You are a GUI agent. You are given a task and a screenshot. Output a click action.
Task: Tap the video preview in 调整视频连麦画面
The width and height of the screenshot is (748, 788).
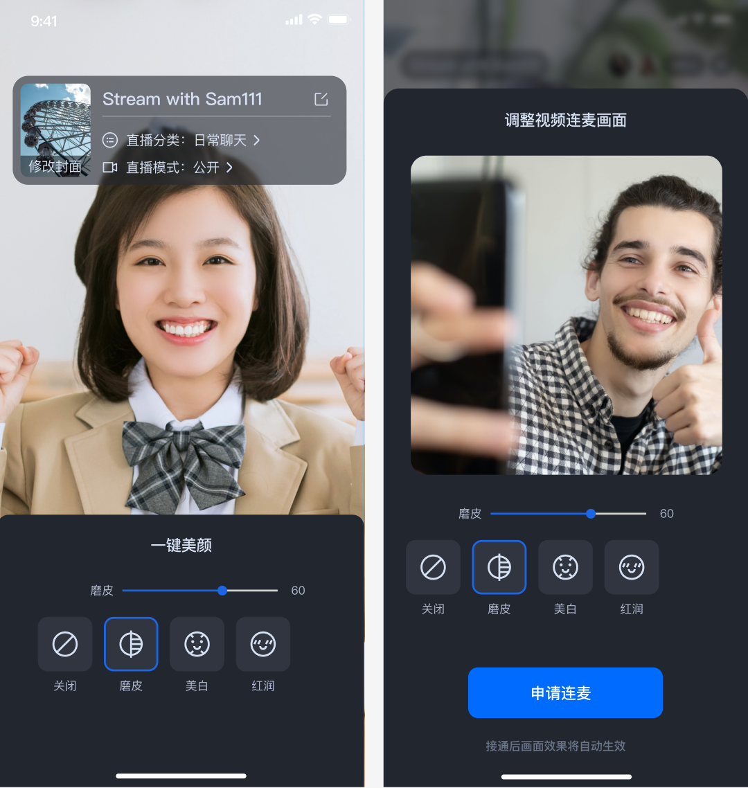[567, 315]
